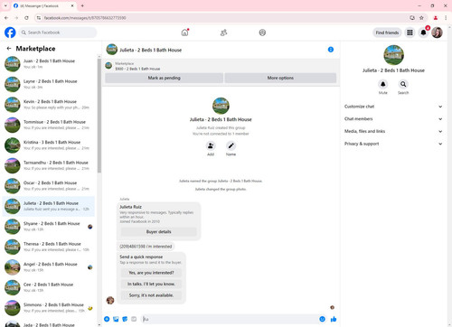Viewport: 452px width, 327px height.
Task: Click Mark as pending button
Action: tap(165, 78)
